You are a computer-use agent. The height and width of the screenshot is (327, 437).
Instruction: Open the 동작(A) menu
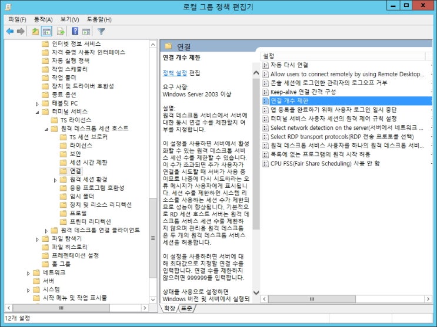(43, 19)
